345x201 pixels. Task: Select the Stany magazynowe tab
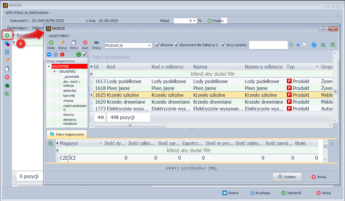pos(66,134)
